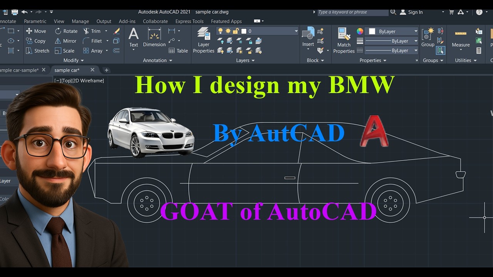Screen dimensions: 493x277
Task: Click the Hatch tool icon
Action: 11,50
